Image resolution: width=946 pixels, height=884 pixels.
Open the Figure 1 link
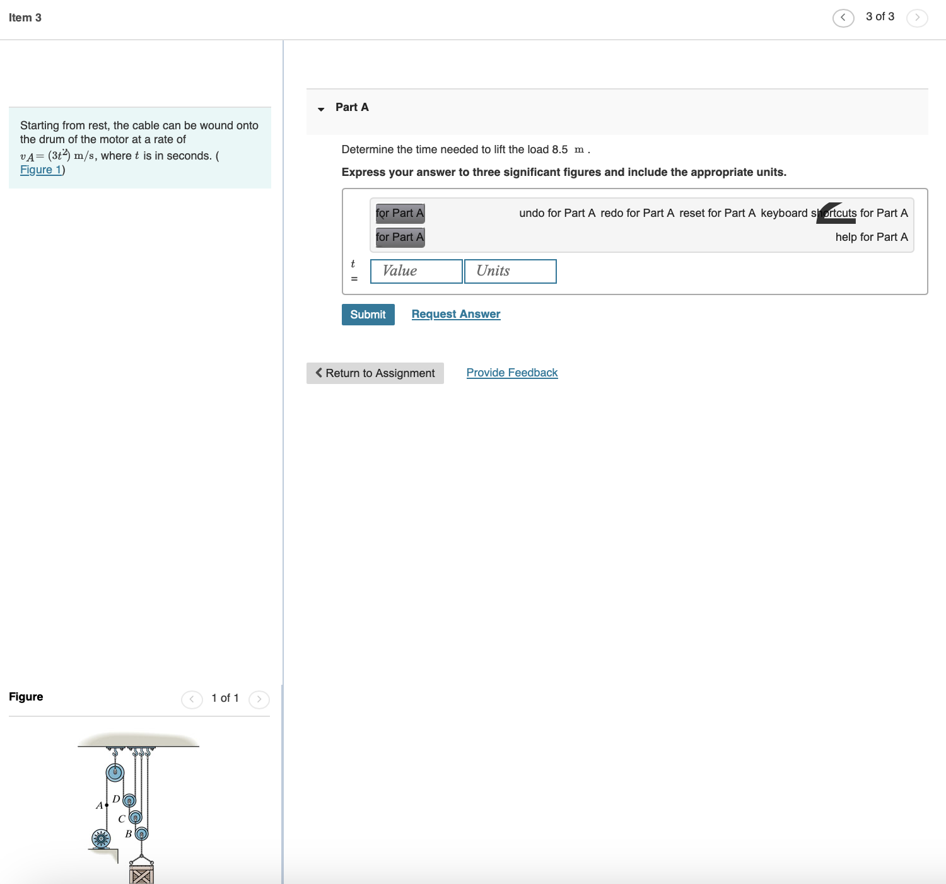coord(41,170)
